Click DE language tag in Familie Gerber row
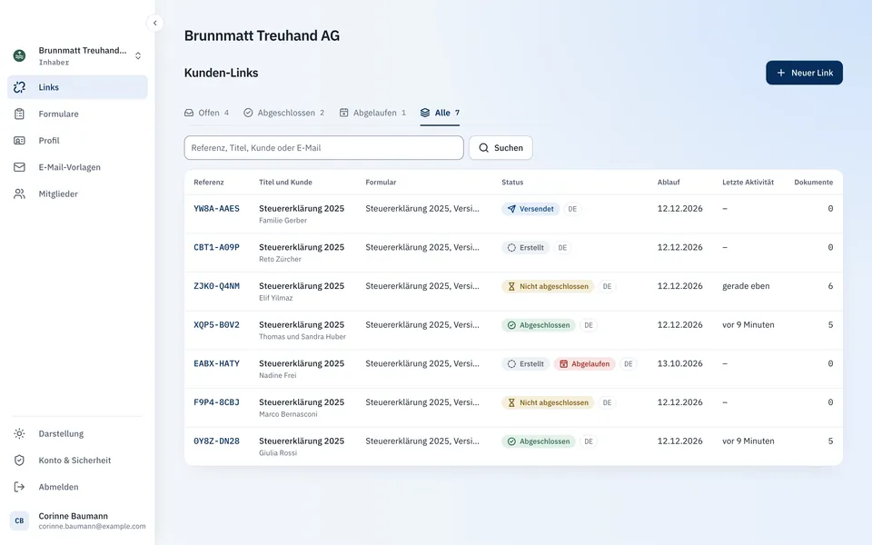872x545 pixels. (572, 209)
